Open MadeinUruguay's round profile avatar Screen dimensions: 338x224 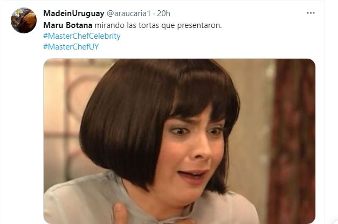[x=24, y=20]
